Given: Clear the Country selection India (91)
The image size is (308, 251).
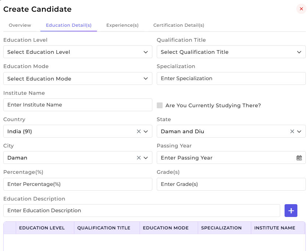Looking at the screenshot, I should point(139,131).
